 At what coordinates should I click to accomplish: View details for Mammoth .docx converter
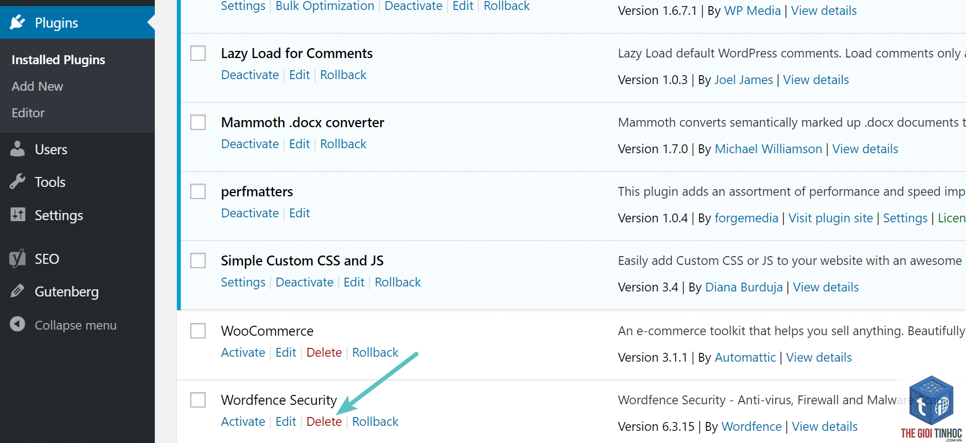[x=865, y=149]
